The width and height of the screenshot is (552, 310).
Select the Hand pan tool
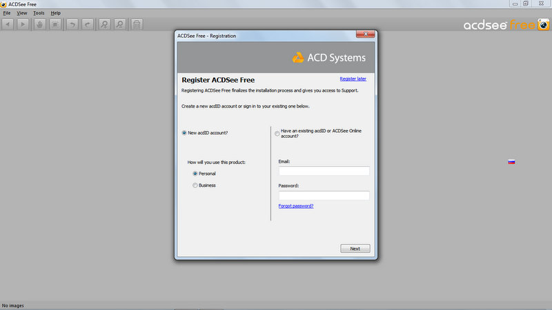click(40, 24)
